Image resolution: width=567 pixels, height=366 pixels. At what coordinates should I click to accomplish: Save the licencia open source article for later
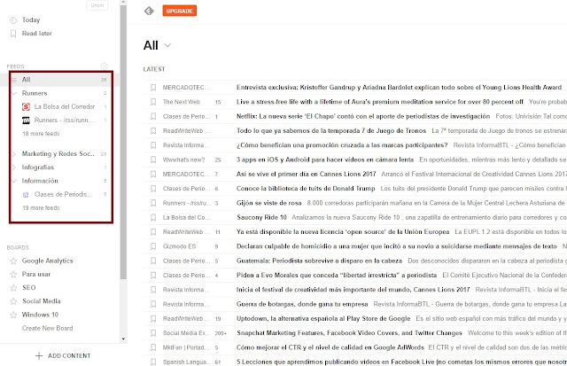click(153, 232)
